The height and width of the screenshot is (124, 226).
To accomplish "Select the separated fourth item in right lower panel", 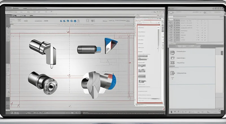I will point(181,73).
